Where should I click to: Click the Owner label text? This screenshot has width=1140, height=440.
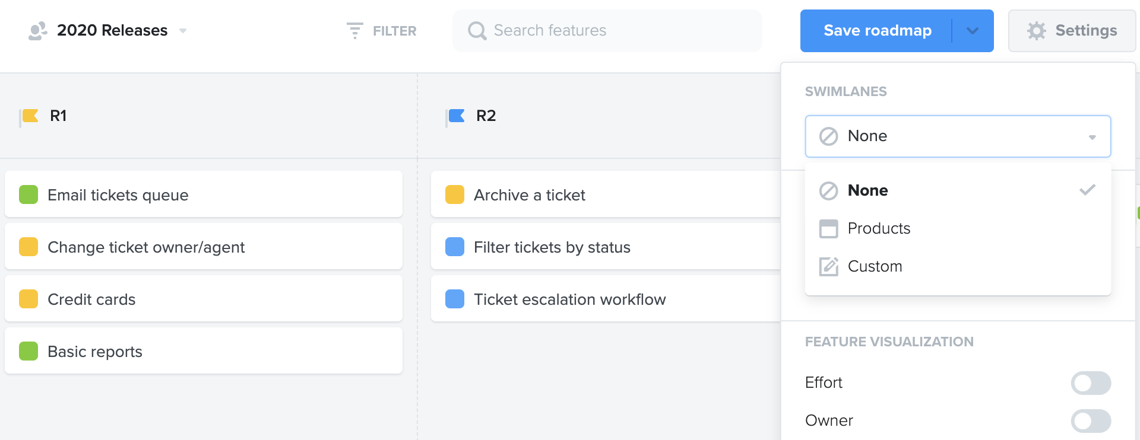(x=829, y=420)
